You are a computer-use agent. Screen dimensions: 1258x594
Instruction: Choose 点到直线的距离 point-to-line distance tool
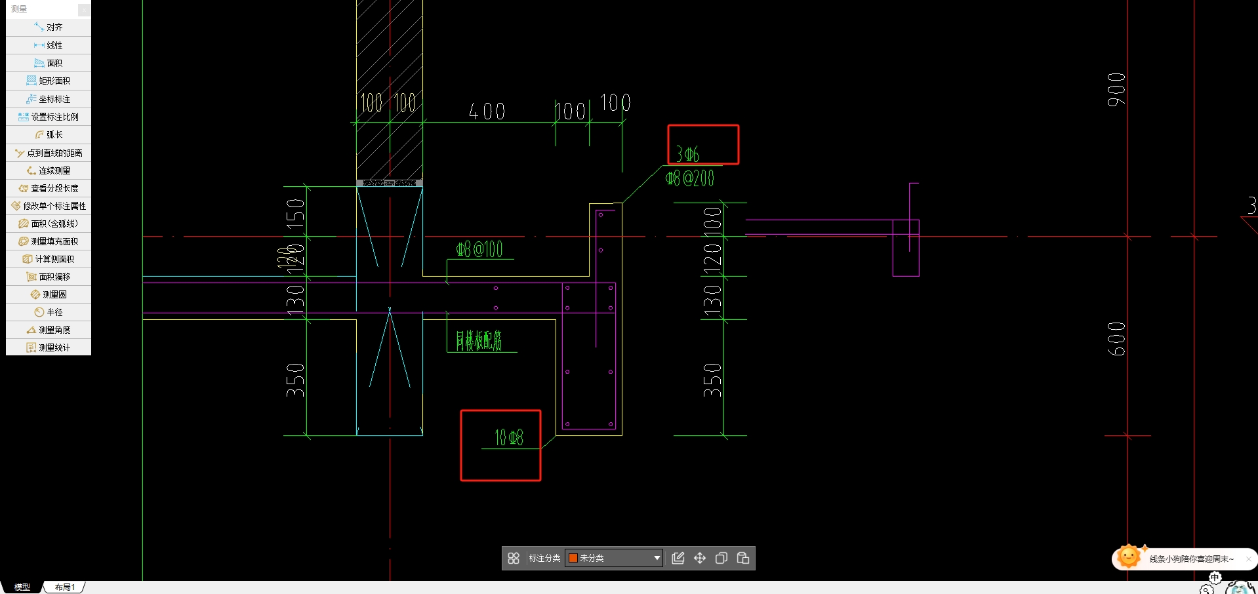(49, 153)
